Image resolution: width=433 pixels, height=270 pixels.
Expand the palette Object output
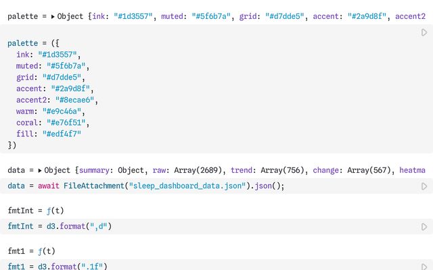(x=53, y=16)
